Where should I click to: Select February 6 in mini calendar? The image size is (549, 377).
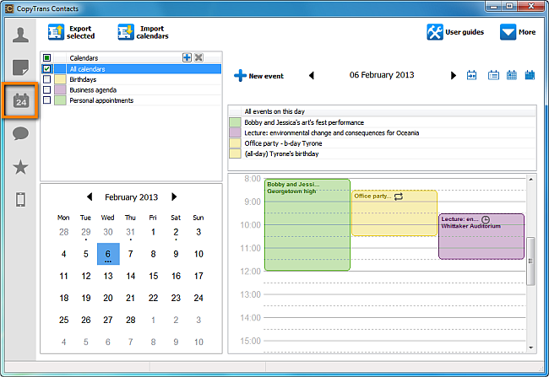click(108, 254)
